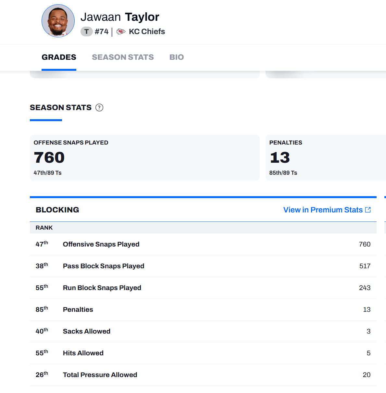The image size is (386, 393).
Task: Click Jawaan Taylor's profile photo
Action: coord(58,21)
